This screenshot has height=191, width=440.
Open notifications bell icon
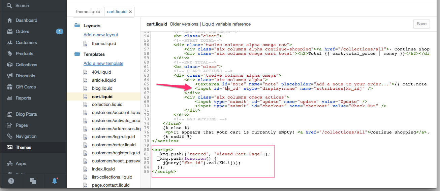point(55,181)
